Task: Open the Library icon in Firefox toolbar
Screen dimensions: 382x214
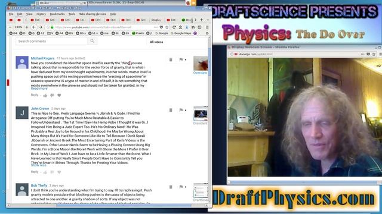Action: (x=193, y=27)
